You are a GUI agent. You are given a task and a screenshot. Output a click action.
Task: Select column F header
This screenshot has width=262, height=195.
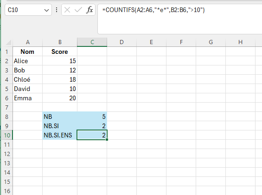(181, 42)
